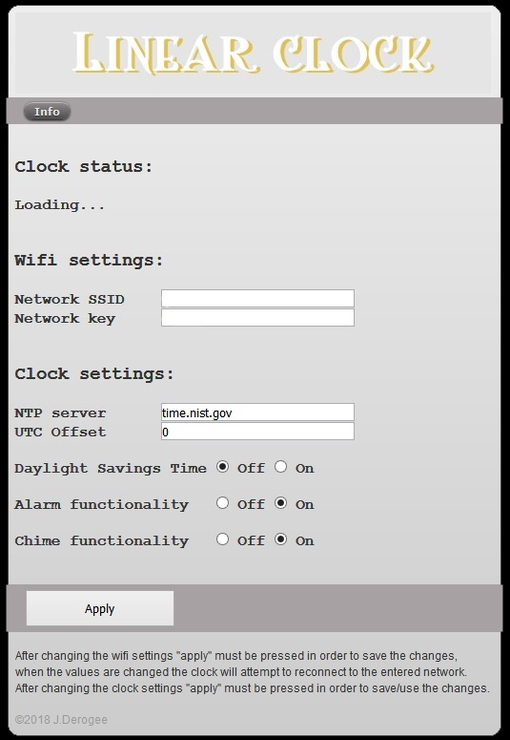Click the Apply button
This screenshot has width=510, height=740.
(x=100, y=608)
